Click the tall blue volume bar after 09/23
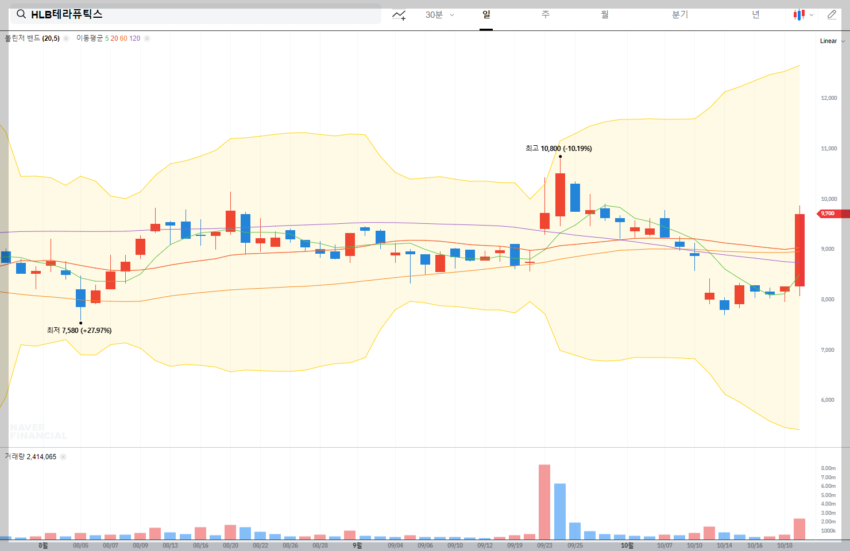 point(560,511)
